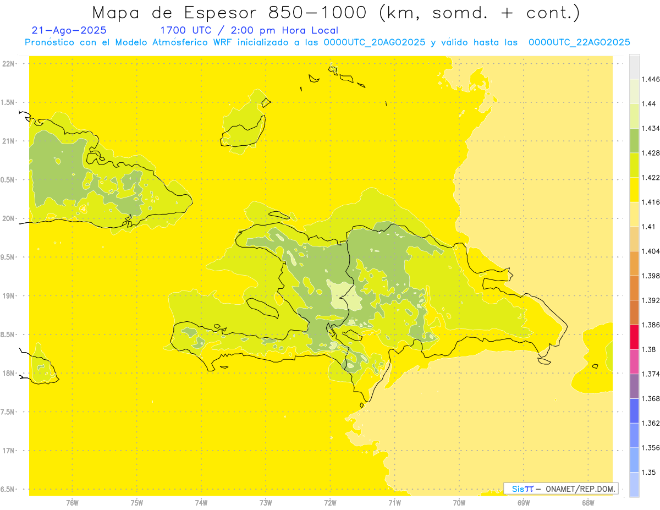660x510 pixels.
Task: Click the '68W' longitude label
Action: pos(588,503)
